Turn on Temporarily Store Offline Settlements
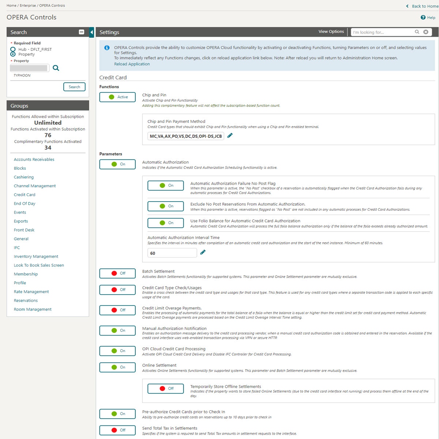439x439 pixels. click(165, 389)
